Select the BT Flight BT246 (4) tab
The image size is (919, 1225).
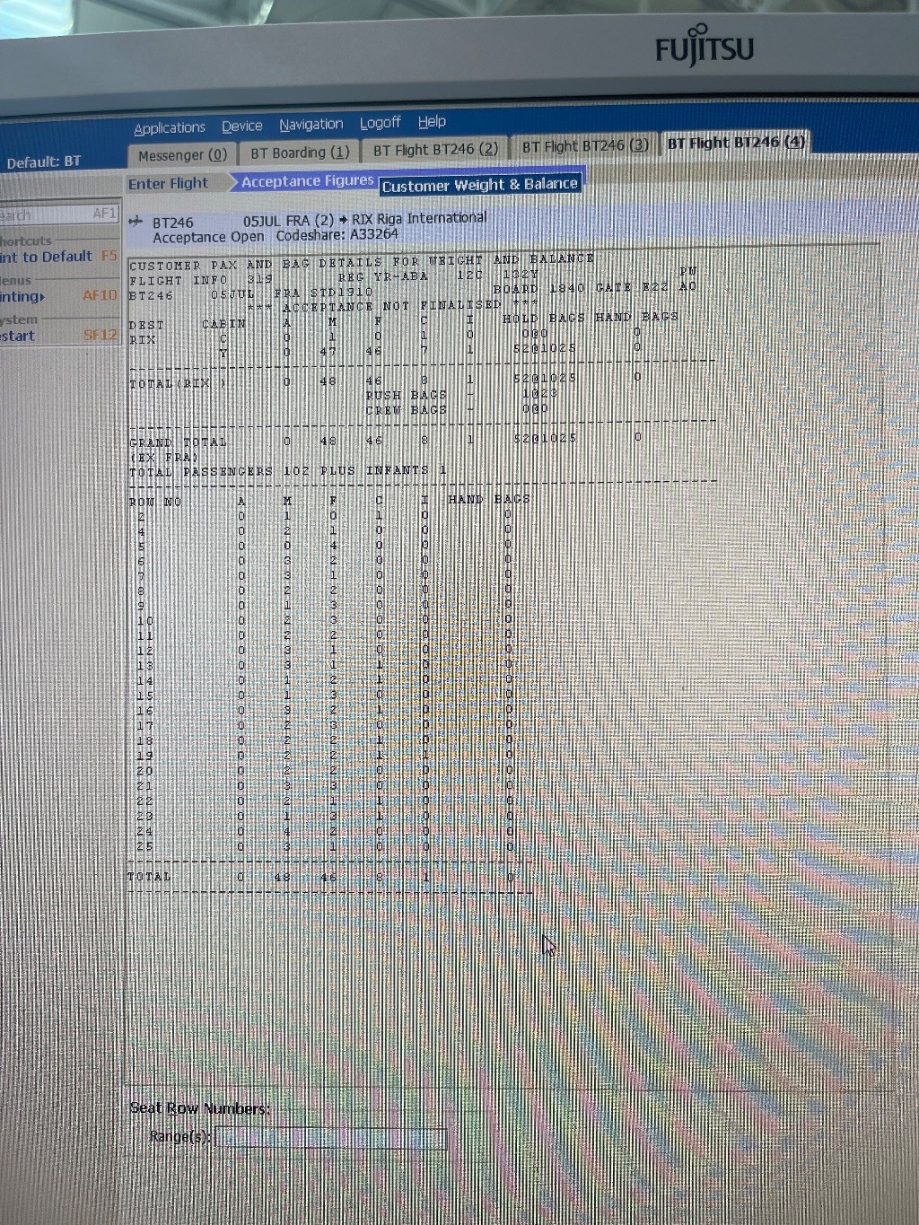pos(735,143)
